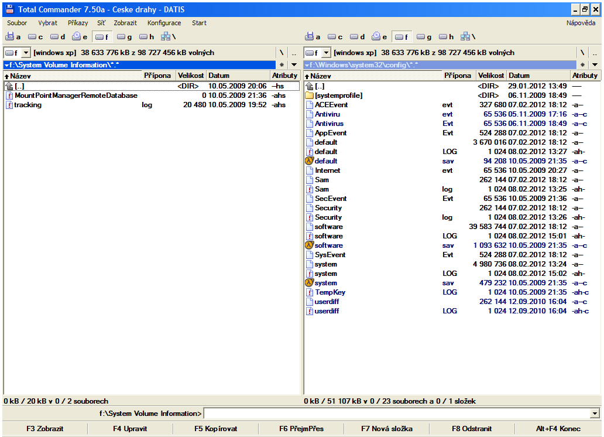This screenshot has width=604, height=437.
Task: Click into the command line input field
Action: pos(397,414)
